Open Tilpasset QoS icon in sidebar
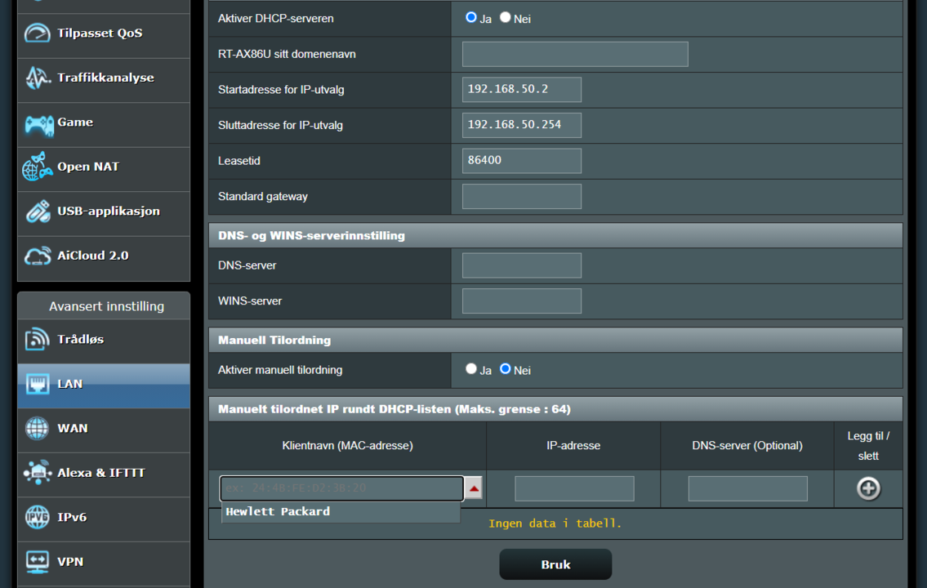 pos(38,33)
